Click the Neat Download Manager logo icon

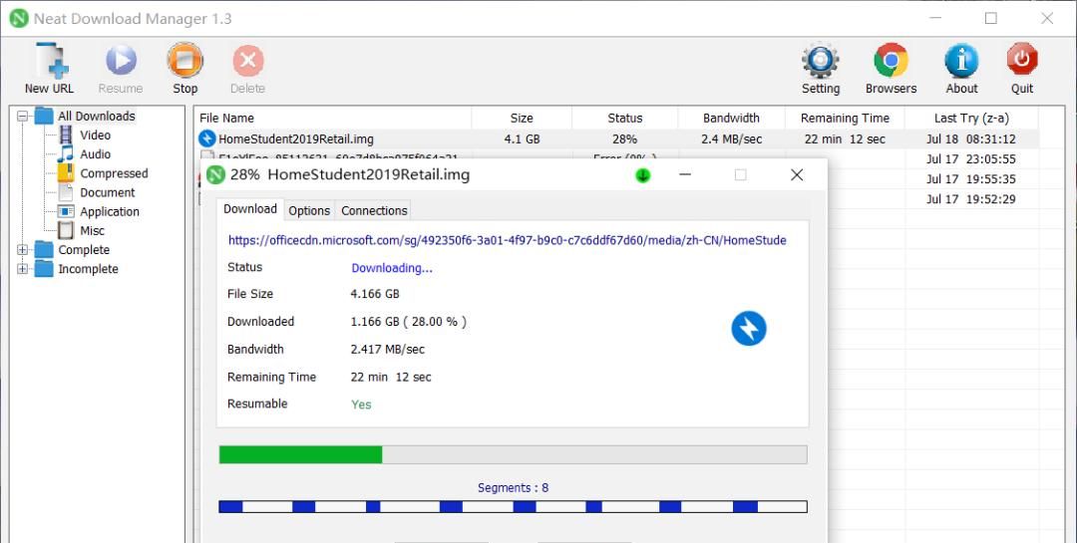pos(19,19)
